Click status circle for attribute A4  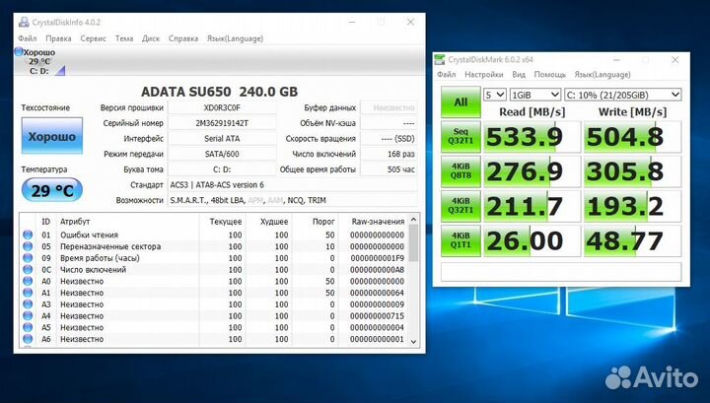coord(28,315)
